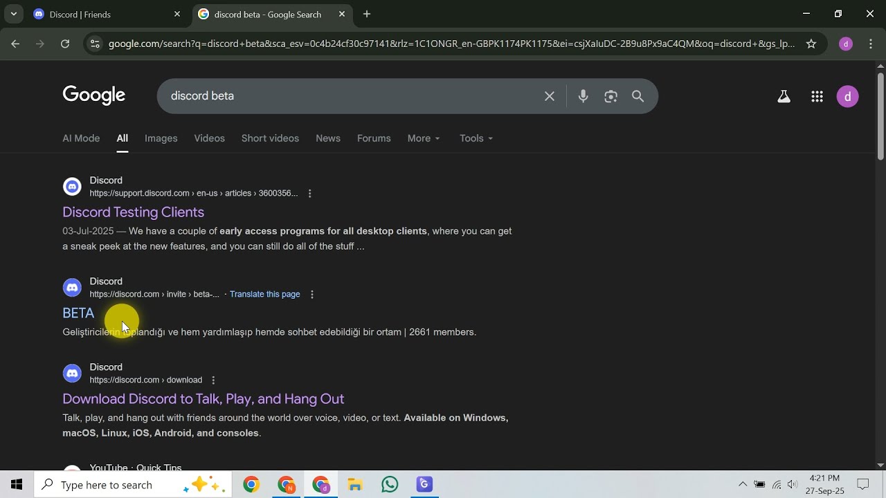Open File Explorer from taskbar
The height and width of the screenshot is (498, 886).
(x=355, y=485)
